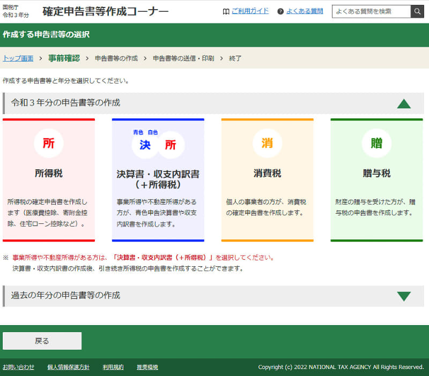Click the 贈与税 (gift tax) circular icon

point(376,144)
